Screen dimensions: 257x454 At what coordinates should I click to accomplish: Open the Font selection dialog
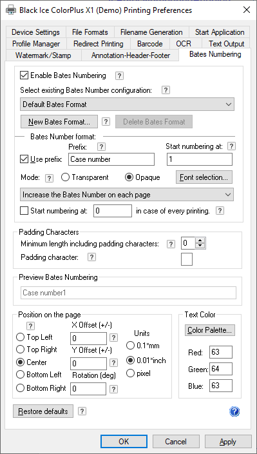(x=204, y=177)
